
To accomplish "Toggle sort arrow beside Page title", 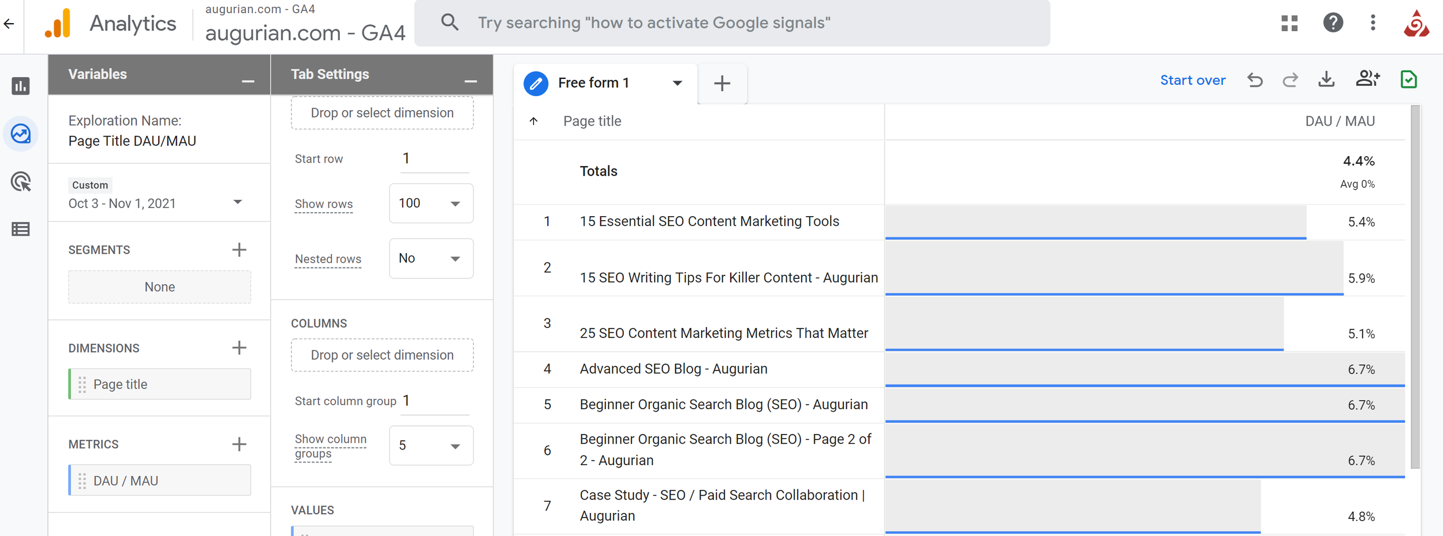I will (534, 121).
